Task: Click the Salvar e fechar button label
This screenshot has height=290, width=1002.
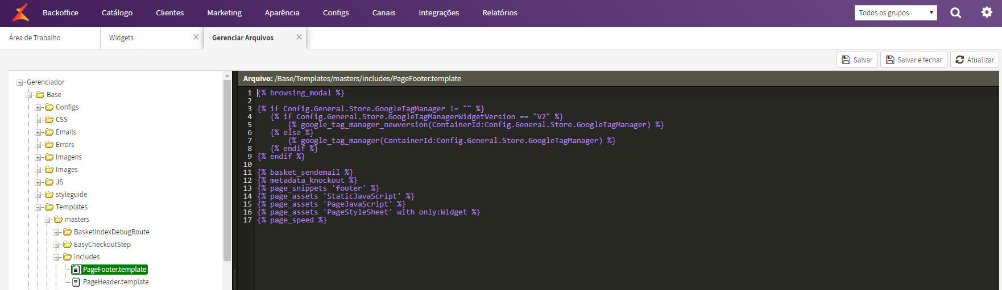Action: click(x=920, y=60)
